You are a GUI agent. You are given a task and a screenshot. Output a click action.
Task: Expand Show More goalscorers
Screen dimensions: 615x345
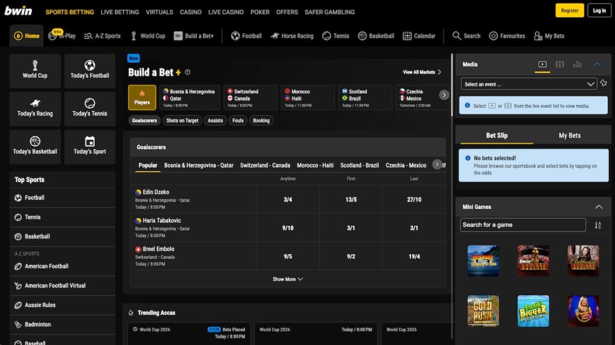point(288,279)
